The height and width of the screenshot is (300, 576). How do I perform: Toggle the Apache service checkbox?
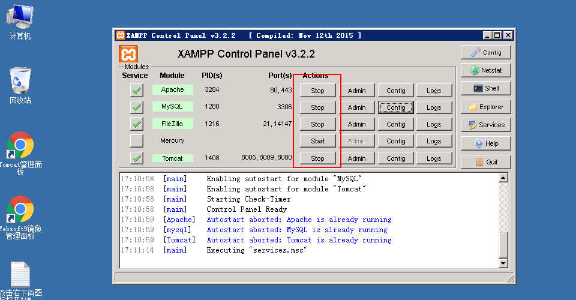(x=137, y=91)
